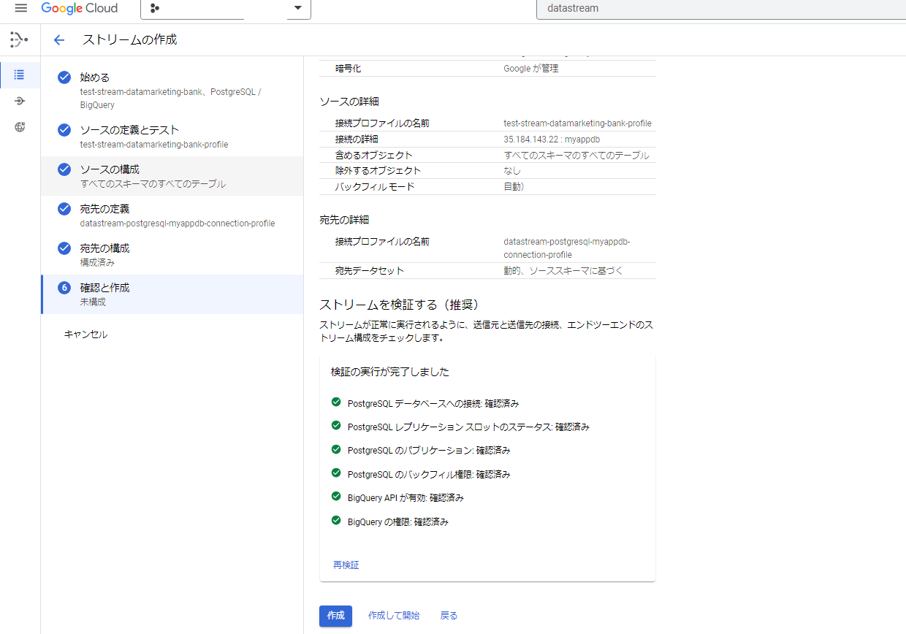Screen dimensions: 906x634
Task: Click the 動的、ソーススキーマに基づく value
Action: pos(563,271)
